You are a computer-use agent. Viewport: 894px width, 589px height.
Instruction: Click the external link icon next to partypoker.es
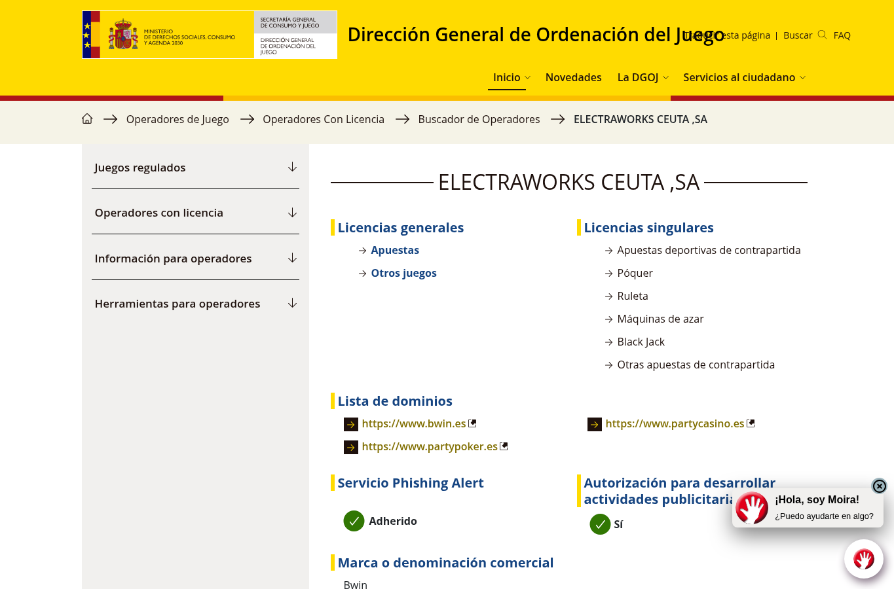(504, 446)
